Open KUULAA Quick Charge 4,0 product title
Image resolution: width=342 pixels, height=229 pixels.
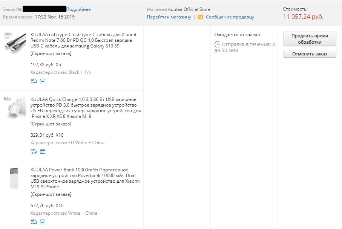(86, 108)
